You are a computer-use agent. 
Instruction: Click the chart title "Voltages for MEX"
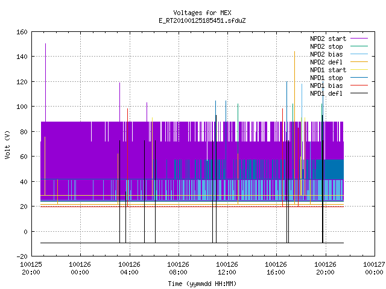pyautogui.click(x=202, y=13)
